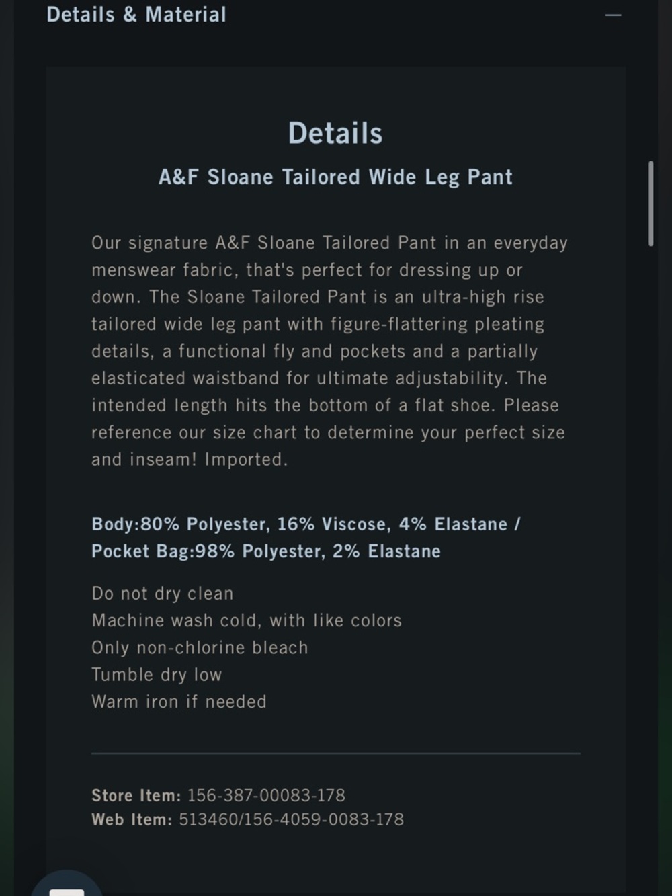Click the Body 80% Polyester fabric line
The image size is (672, 896).
306,524
